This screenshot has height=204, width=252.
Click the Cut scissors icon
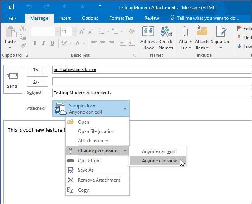pyautogui.click(x=23, y=28)
